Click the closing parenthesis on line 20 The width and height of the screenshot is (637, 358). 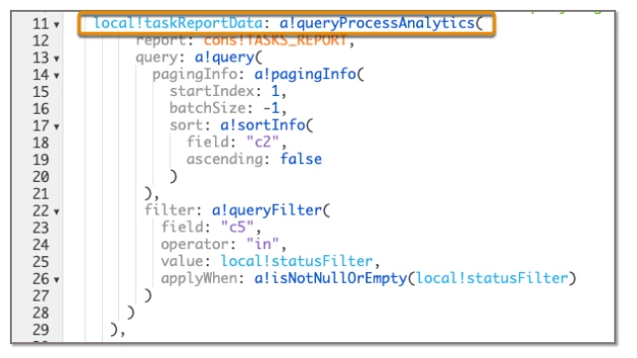[x=173, y=177]
